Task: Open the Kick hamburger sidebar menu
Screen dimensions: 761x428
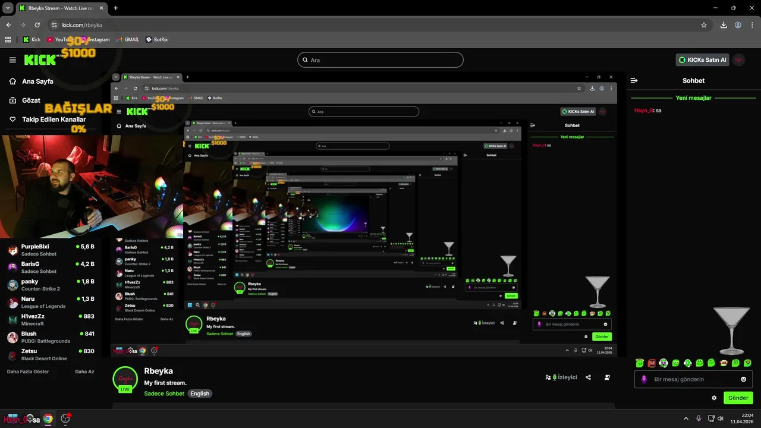Action: 12,60
